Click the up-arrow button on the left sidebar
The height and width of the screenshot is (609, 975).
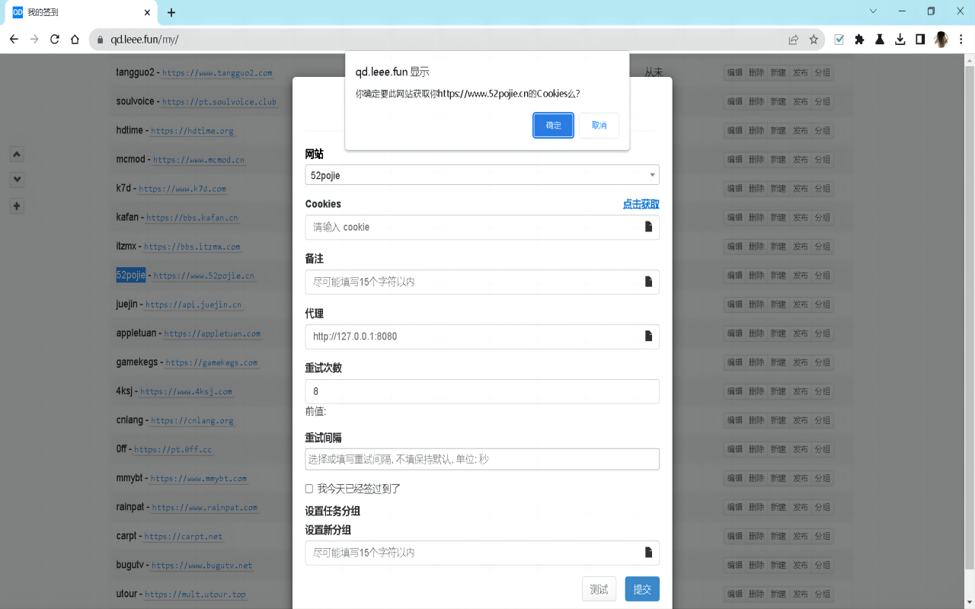click(18, 155)
